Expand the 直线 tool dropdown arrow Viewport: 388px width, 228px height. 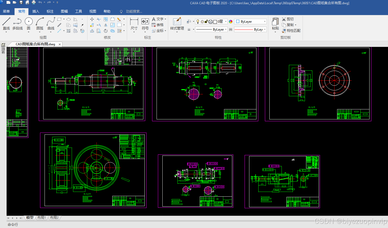(x=6, y=32)
